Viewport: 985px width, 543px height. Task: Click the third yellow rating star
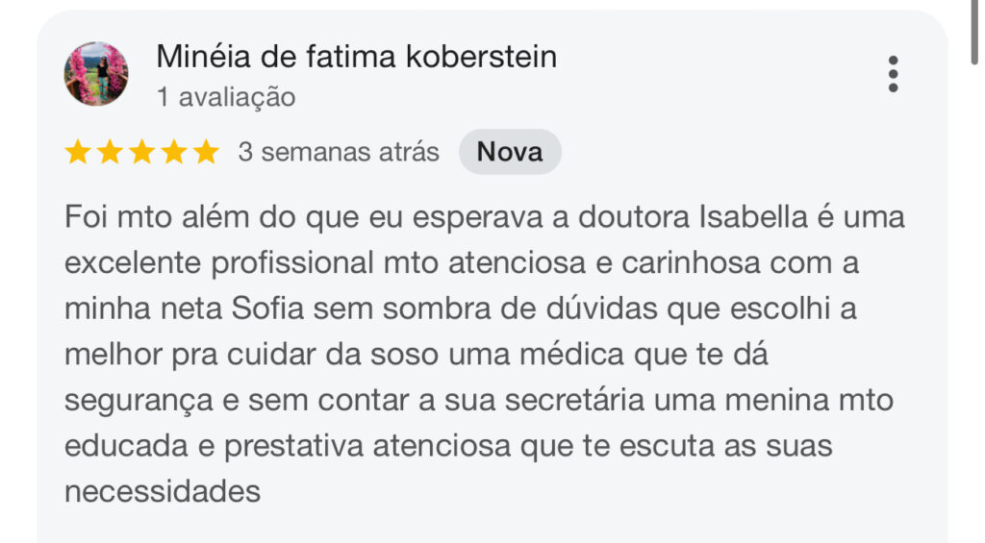tap(142, 152)
